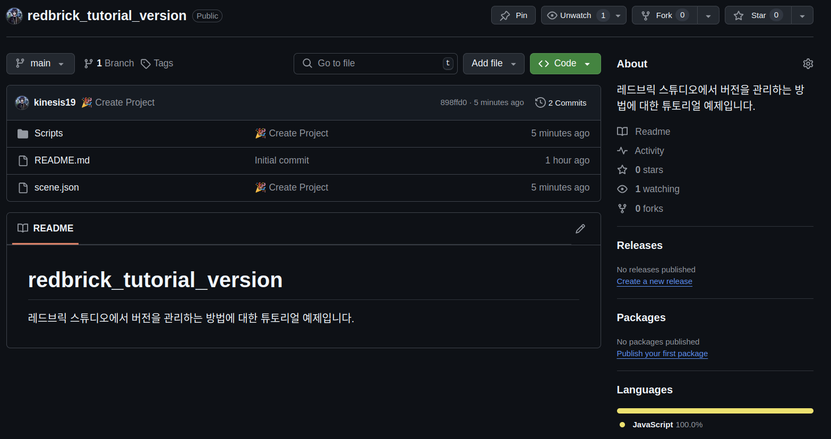Click the yellow JavaScript language bar
Screen dimensions: 831x439
pos(715,411)
